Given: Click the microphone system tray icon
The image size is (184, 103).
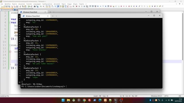Looking at the screenshot, I should click(x=162, y=100).
